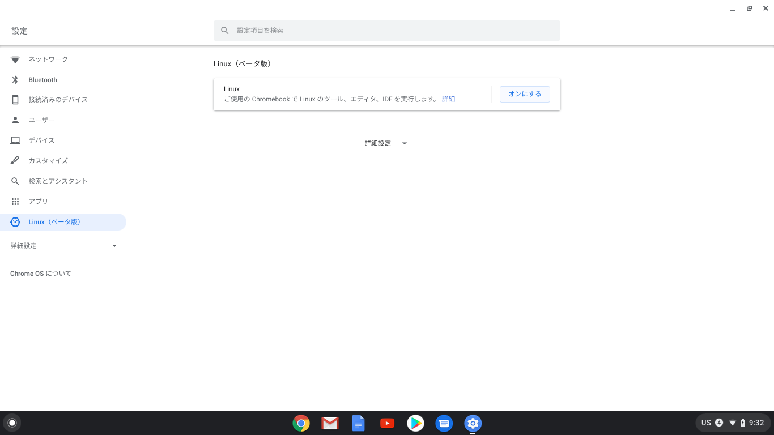774x435 pixels.
Task: Close the settings window
Action: [x=766, y=8]
